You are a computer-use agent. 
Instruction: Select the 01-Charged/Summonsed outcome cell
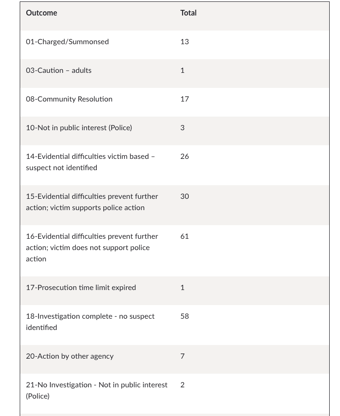[x=67, y=42]
